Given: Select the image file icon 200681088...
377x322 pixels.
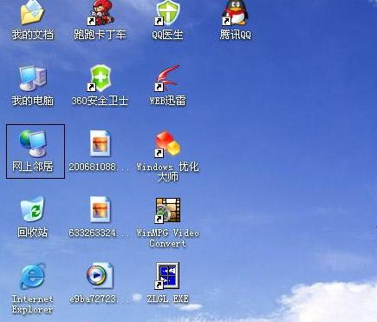Looking at the screenshot, I should (x=100, y=143).
